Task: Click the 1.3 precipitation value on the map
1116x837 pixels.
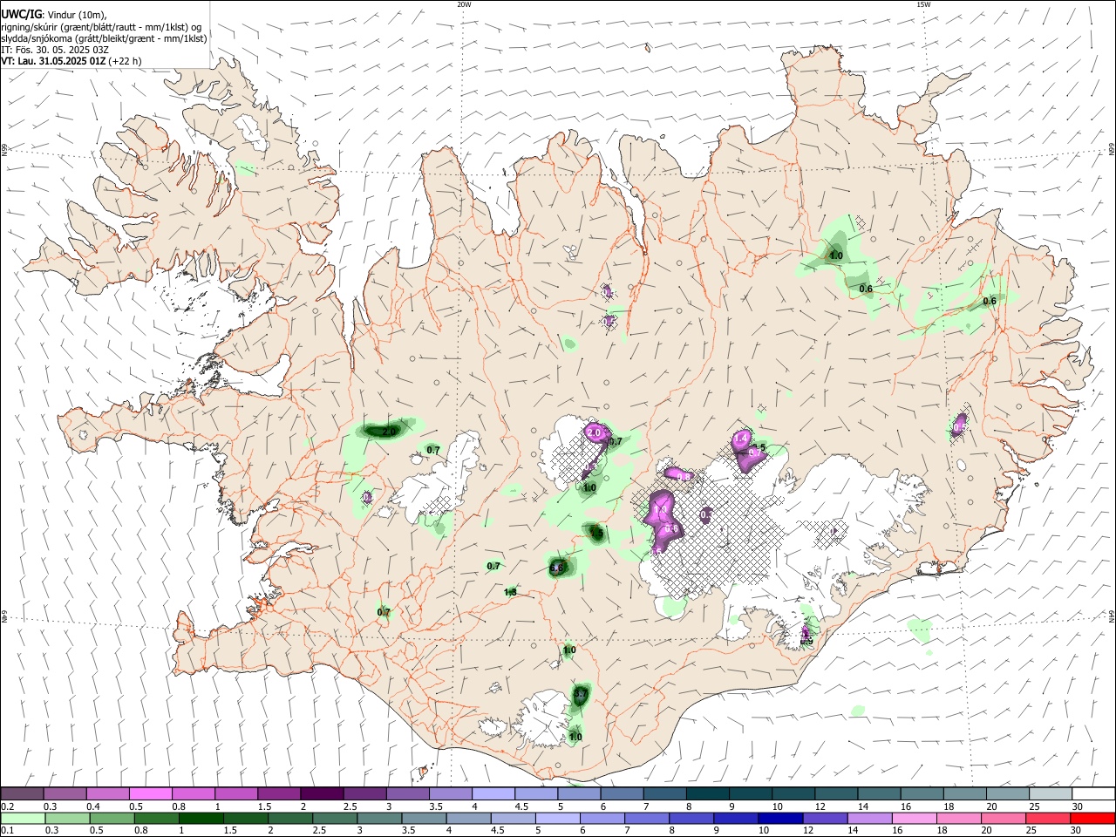Action: pos(510,592)
